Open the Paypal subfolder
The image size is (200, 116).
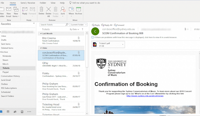(6, 72)
